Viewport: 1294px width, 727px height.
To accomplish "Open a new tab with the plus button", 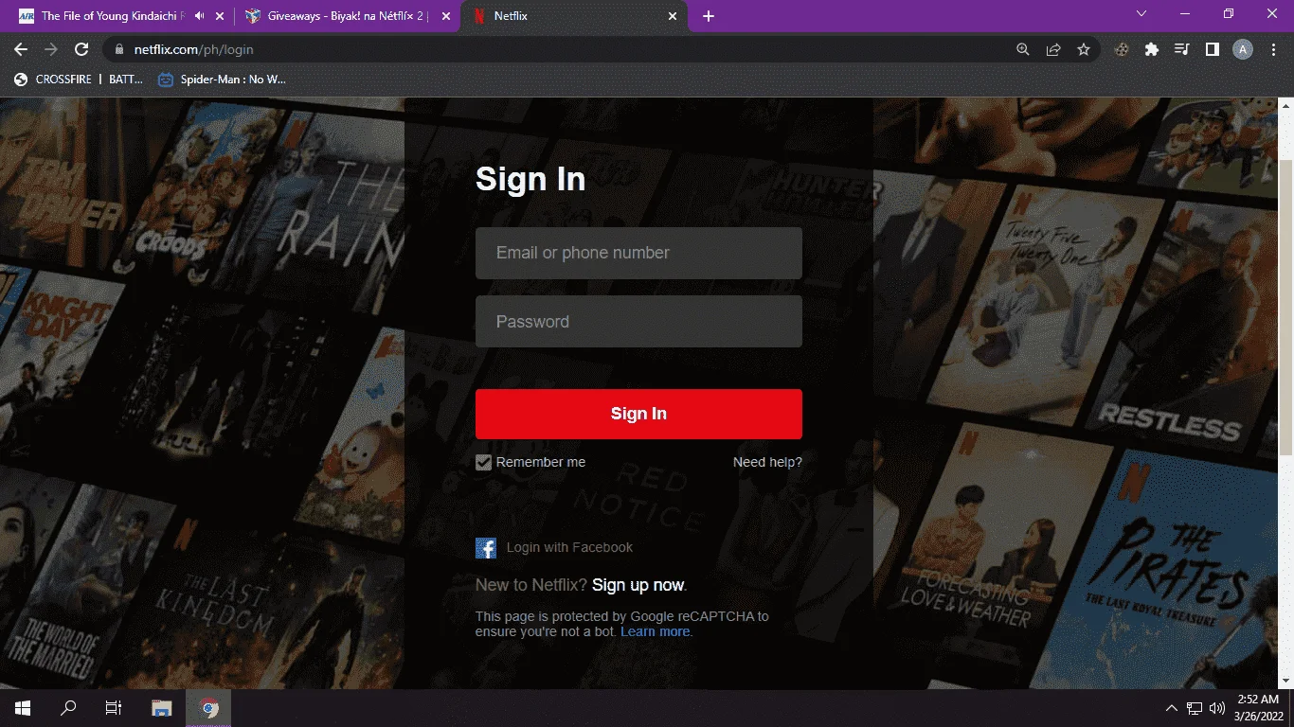I will click(x=709, y=16).
